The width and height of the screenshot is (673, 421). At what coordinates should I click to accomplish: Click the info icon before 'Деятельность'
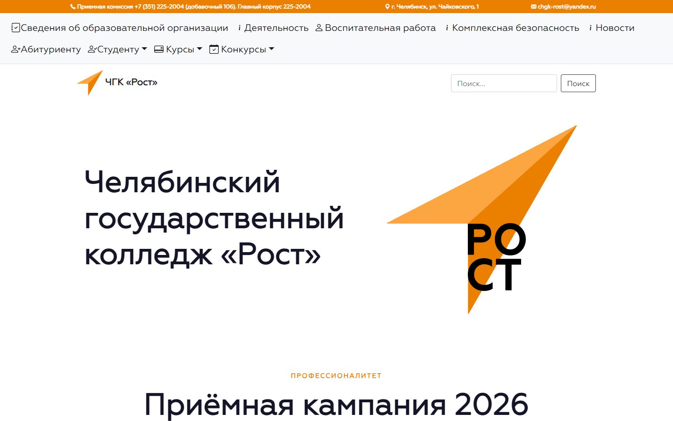(239, 28)
